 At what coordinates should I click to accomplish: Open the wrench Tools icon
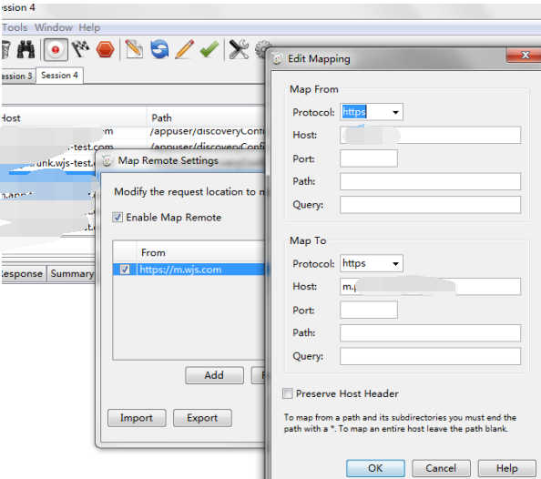239,50
